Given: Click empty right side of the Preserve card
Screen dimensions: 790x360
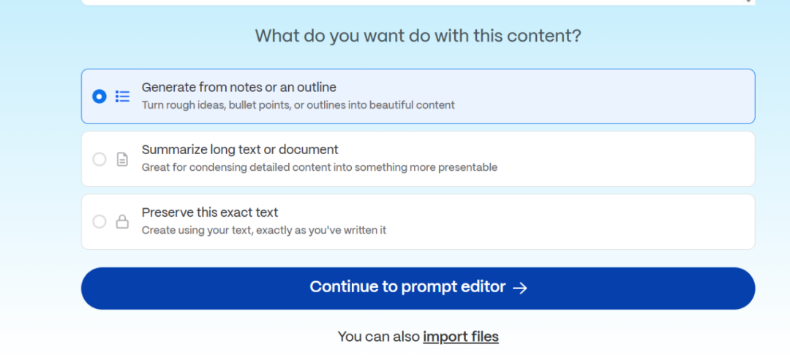Looking at the screenshot, I should pos(622,221).
